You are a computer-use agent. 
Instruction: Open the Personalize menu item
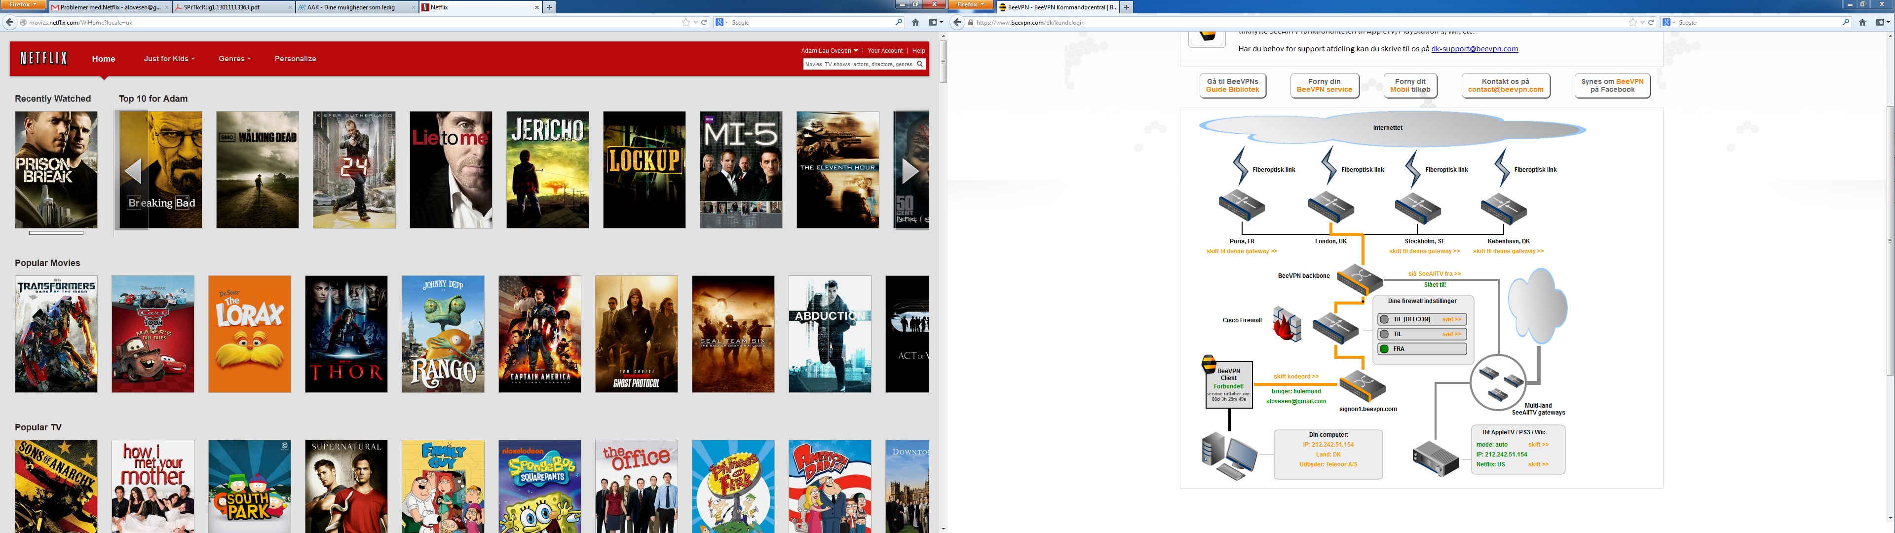(295, 59)
